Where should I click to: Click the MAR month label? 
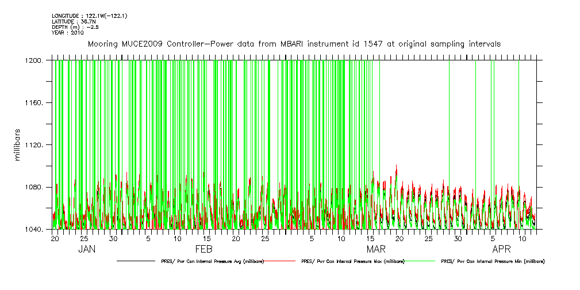tap(376, 250)
